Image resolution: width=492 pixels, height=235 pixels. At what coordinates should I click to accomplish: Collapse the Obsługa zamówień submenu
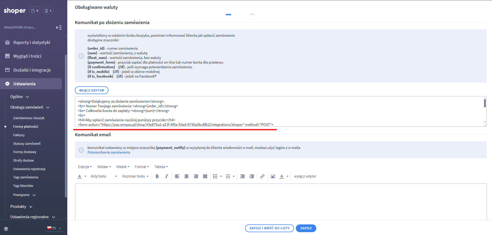click(x=30, y=107)
